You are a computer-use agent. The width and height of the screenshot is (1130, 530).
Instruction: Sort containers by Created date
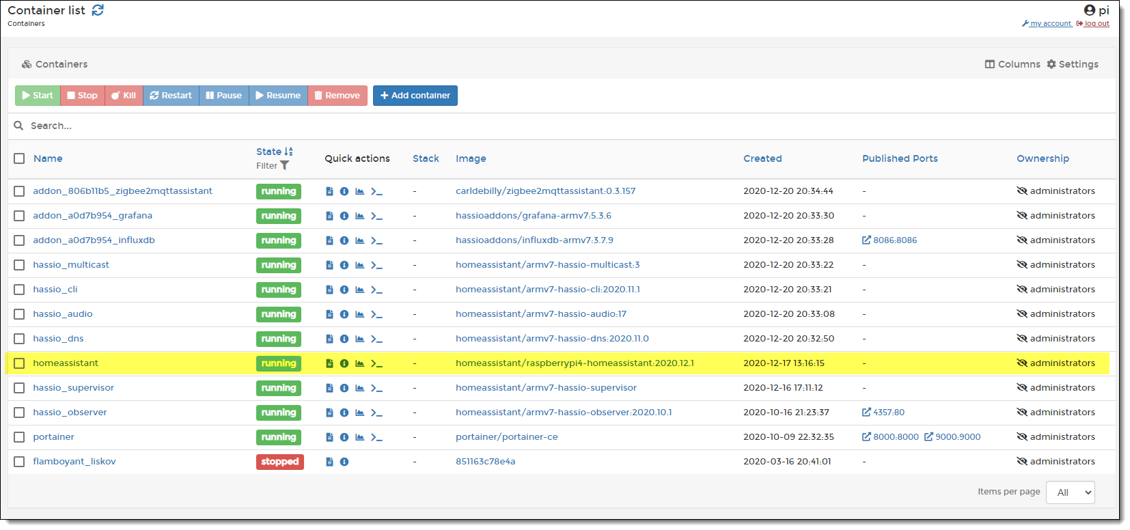(x=762, y=158)
